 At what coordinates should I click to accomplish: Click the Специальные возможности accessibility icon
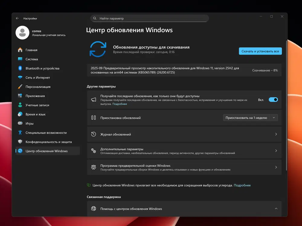(20, 132)
